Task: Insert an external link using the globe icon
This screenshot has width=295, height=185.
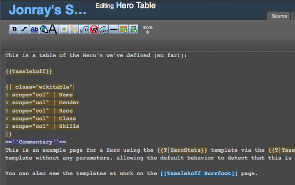Action: tap(44, 29)
